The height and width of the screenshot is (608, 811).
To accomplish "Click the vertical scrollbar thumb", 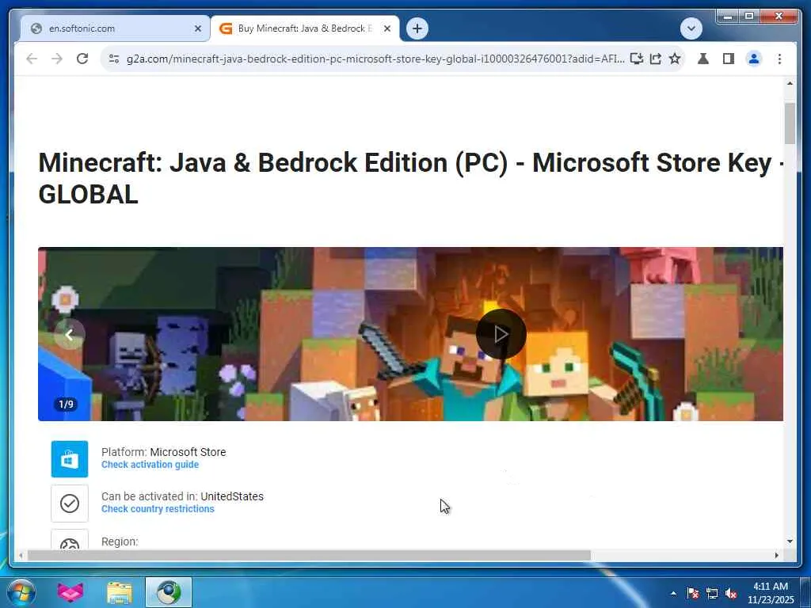I will pos(790,123).
